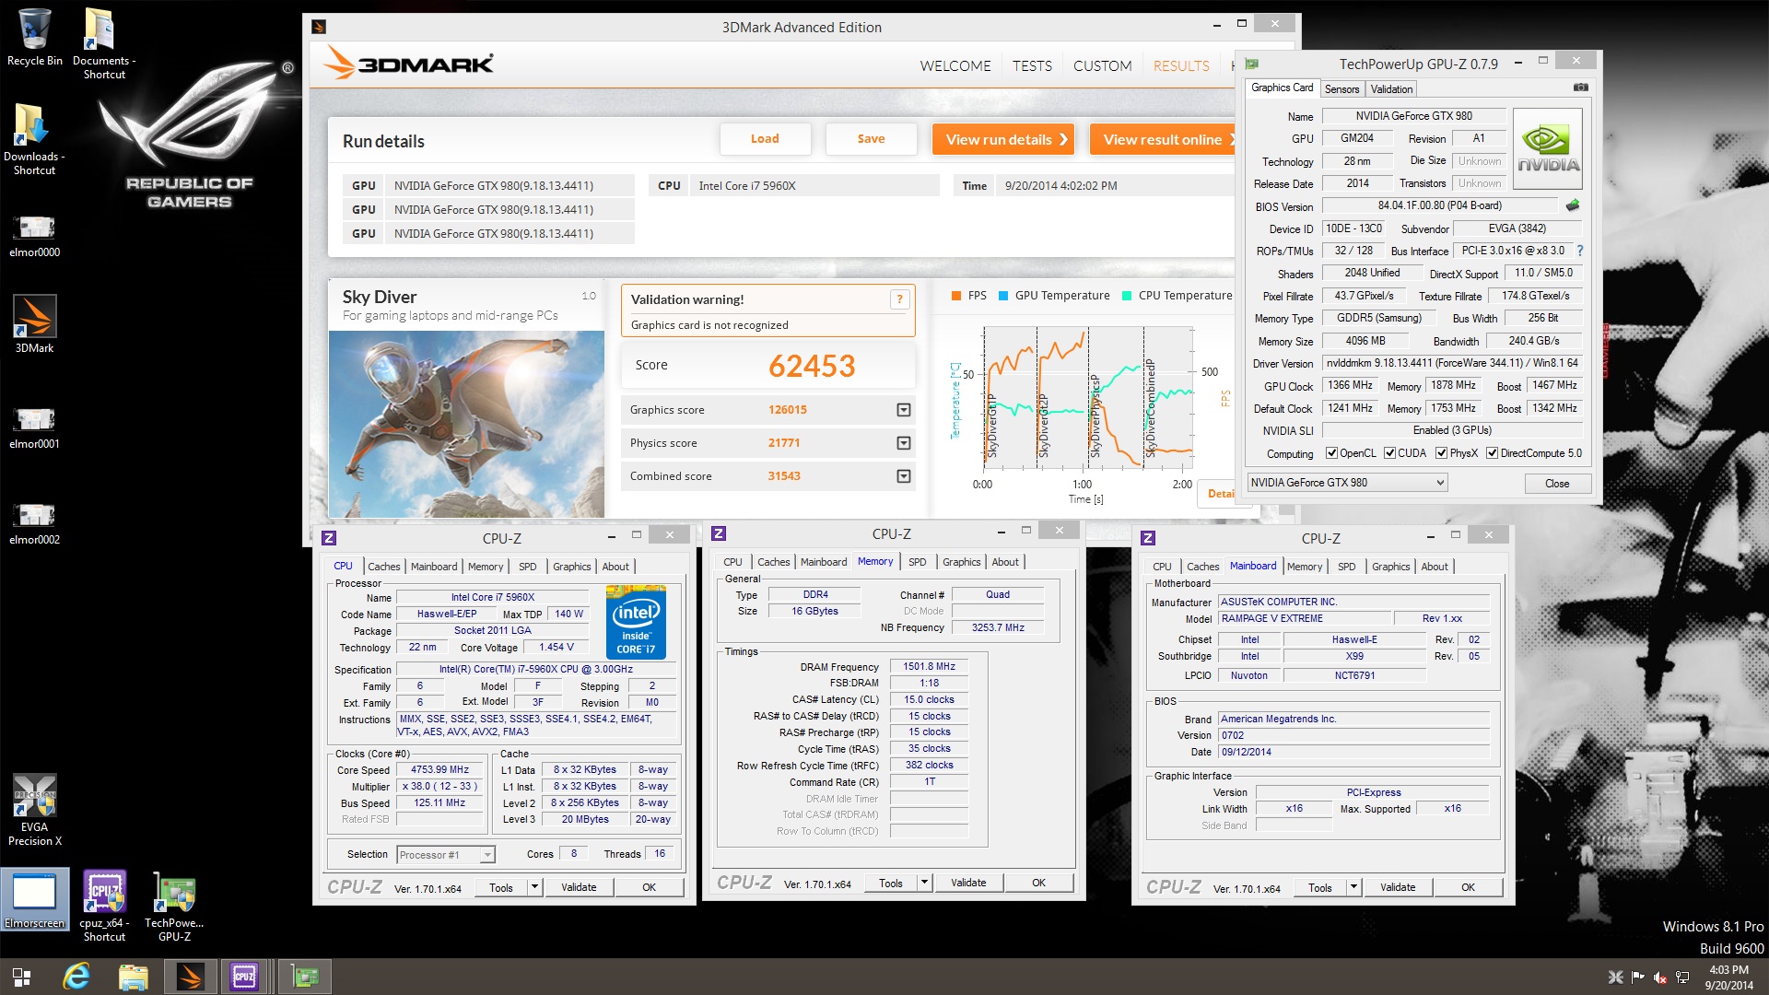
Task: Open Tools dropdown arrow in Mainboard window
Action: point(1353,887)
